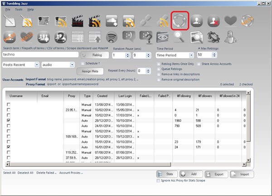This screenshot has width=272, height=196.
Task: Open the audio post type dropdown
Action: [x=72, y=65]
